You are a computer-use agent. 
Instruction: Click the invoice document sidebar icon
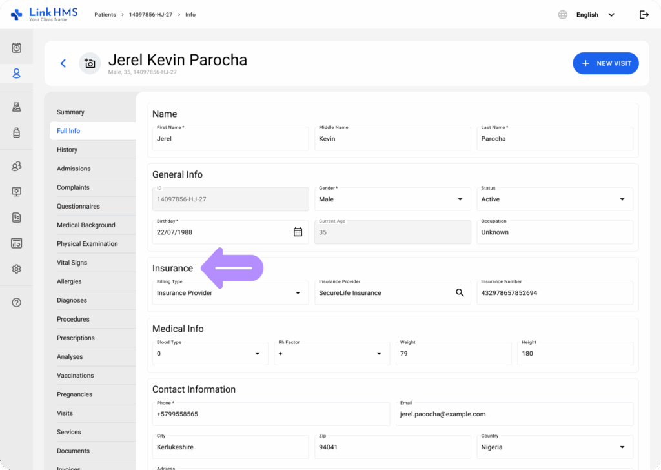click(x=17, y=218)
